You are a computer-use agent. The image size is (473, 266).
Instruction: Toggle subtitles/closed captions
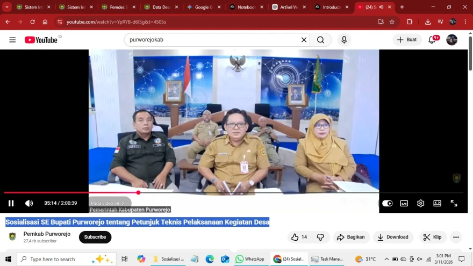click(x=404, y=203)
